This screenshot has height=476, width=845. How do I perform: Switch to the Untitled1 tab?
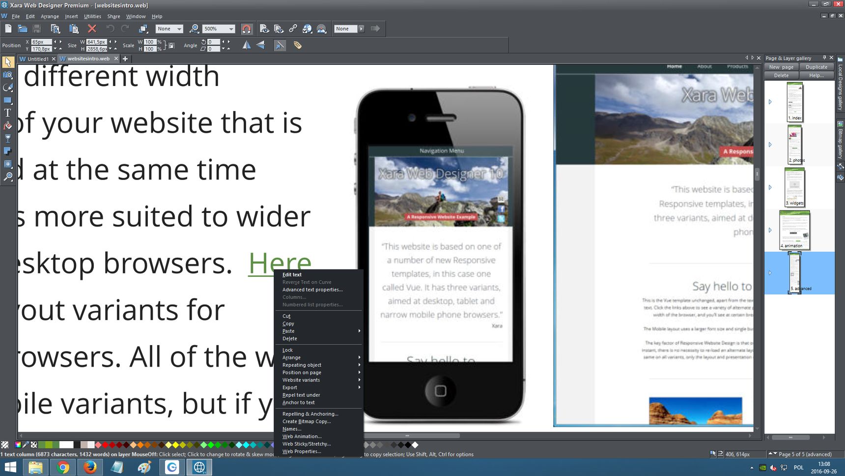tap(38, 59)
